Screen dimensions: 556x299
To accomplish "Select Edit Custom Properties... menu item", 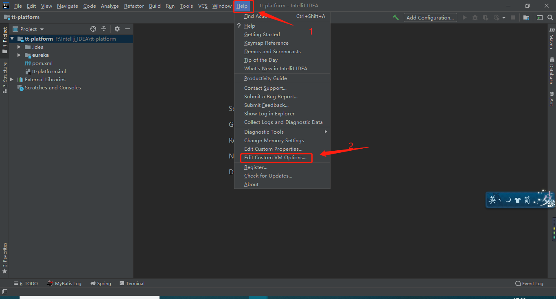I will click(282, 149).
